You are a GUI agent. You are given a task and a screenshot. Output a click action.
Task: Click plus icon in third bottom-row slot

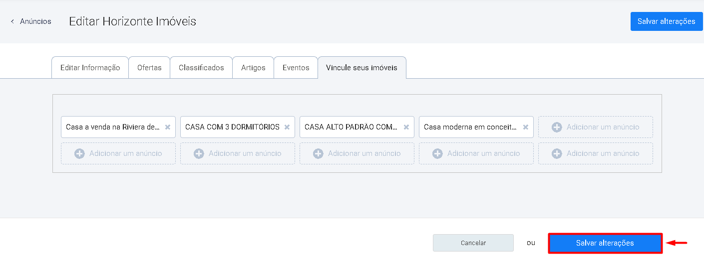pos(318,153)
